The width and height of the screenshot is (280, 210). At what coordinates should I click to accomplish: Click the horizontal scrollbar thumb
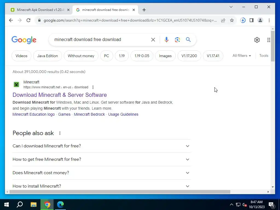click(x=120, y=192)
